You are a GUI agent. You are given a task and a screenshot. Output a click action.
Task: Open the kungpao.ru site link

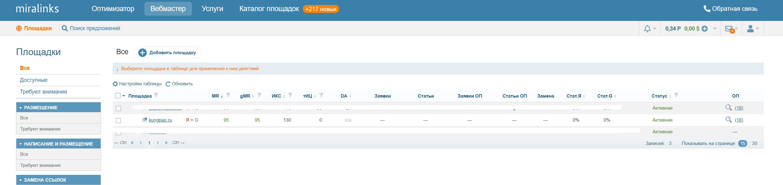pyautogui.click(x=160, y=120)
